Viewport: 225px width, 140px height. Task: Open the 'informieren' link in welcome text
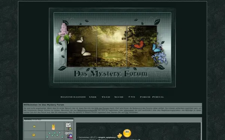pyautogui.click(x=129, y=111)
